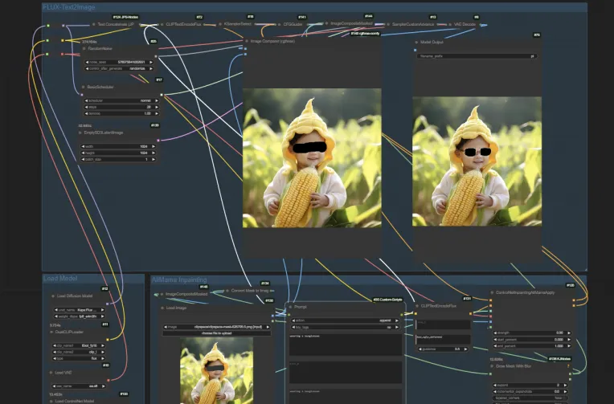The height and width of the screenshot is (404, 614).
Task: Collapse the Text Concatenate node via its dot
Action: click(x=93, y=24)
